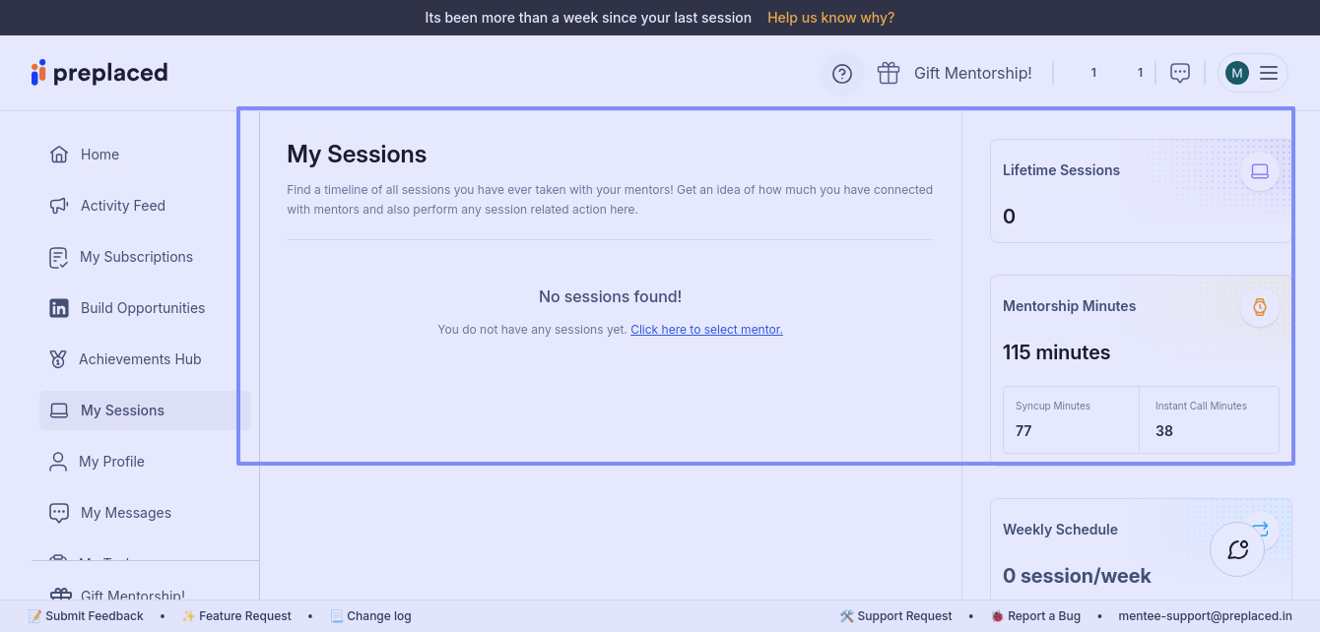This screenshot has width=1320, height=632.
Task: Click the watch icon on Mentorship Minutes card
Action: (x=1259, y=307)
